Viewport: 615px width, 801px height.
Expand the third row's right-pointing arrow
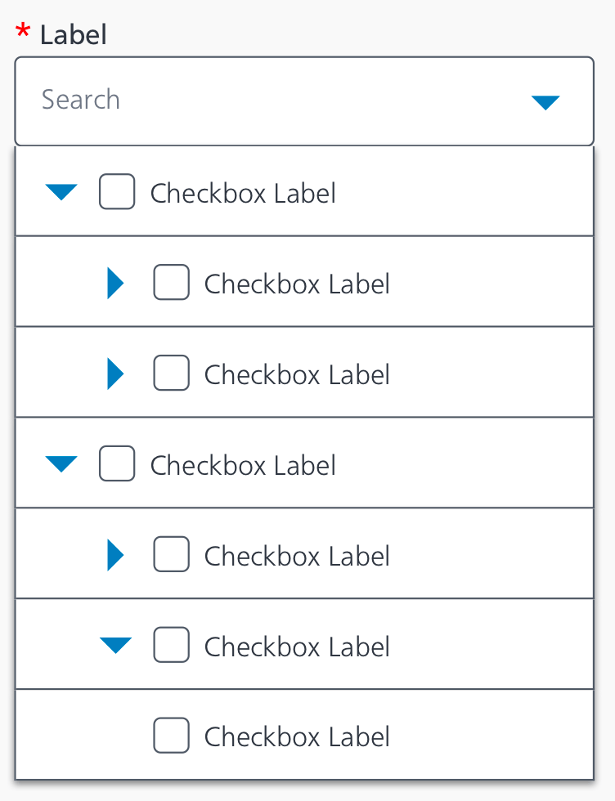click(x=115, y=374)
